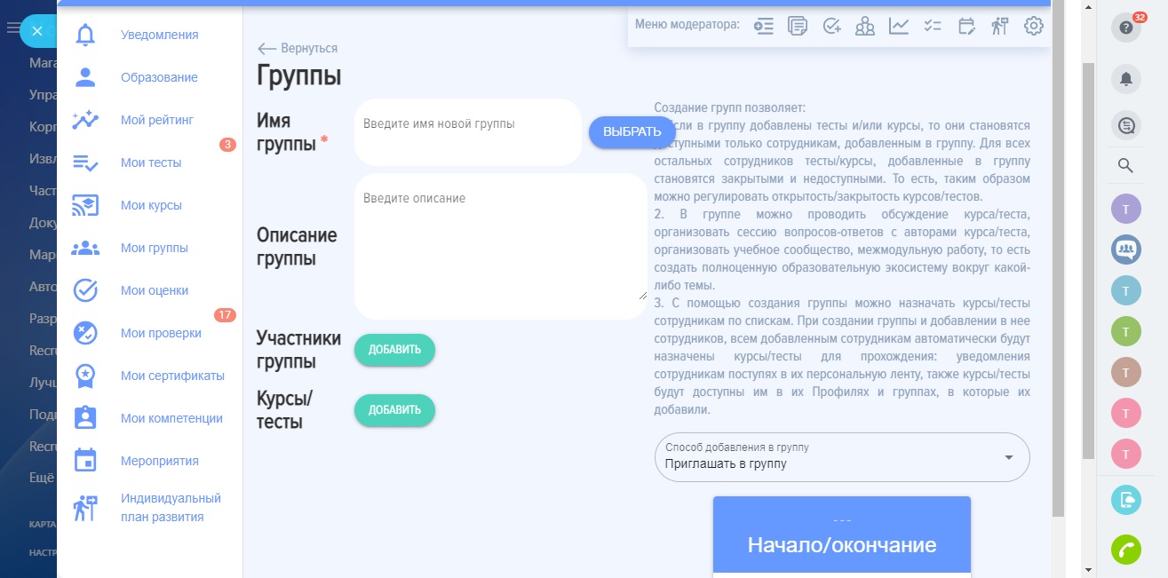Go to Мои сертификаты section
The width and height of the screenshot is (1168, 578).
click(172, 376)
